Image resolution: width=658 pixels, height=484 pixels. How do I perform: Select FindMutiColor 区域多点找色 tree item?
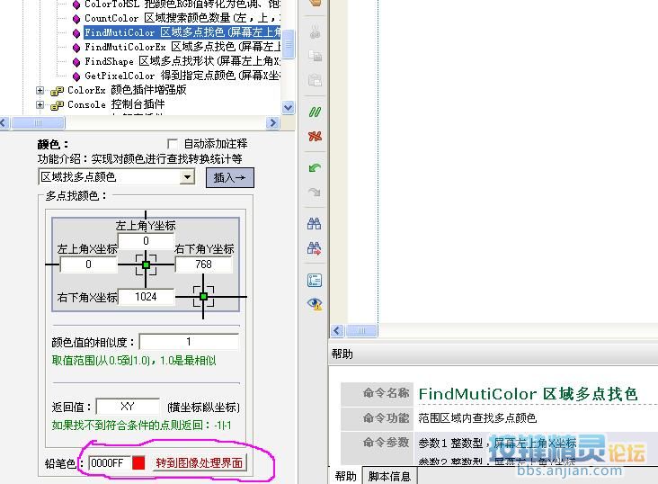[x=182, y=32]
